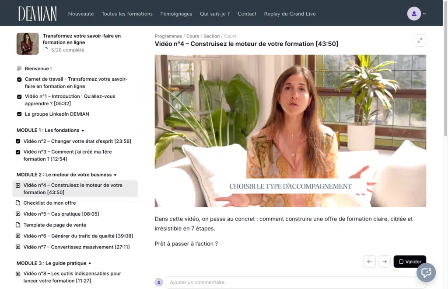Toggle checkmark for Vidéo n°3
Viewport: 448px width, 289px height.
18,152
